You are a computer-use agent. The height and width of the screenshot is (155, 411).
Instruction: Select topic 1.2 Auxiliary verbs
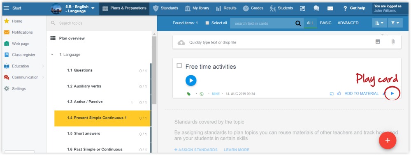coord(102,86)
